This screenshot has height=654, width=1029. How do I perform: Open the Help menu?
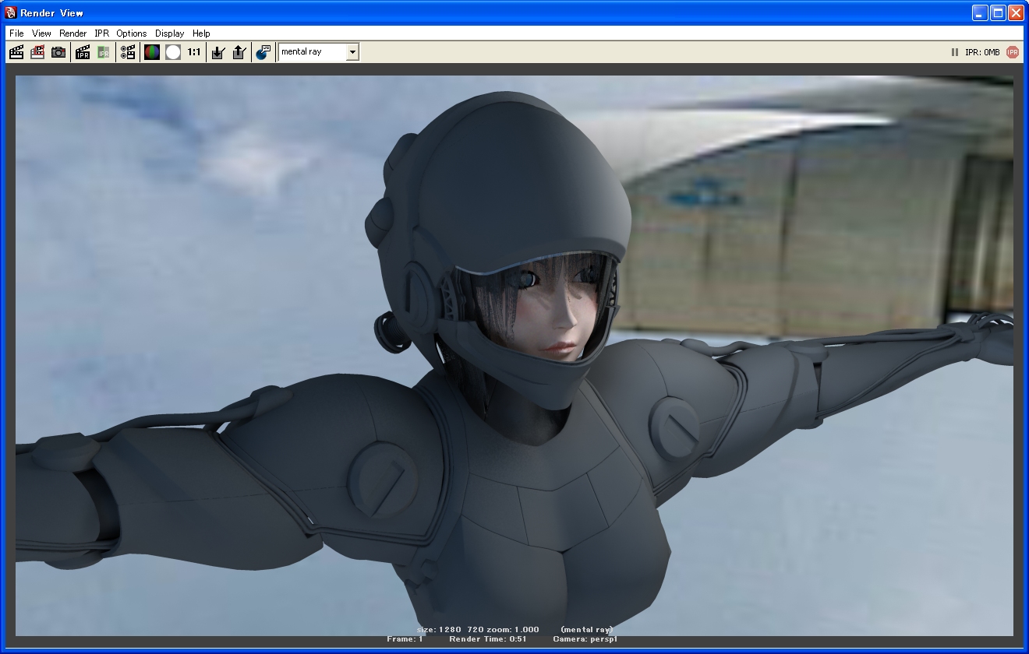pyautogui.click(x=201, y=33)
